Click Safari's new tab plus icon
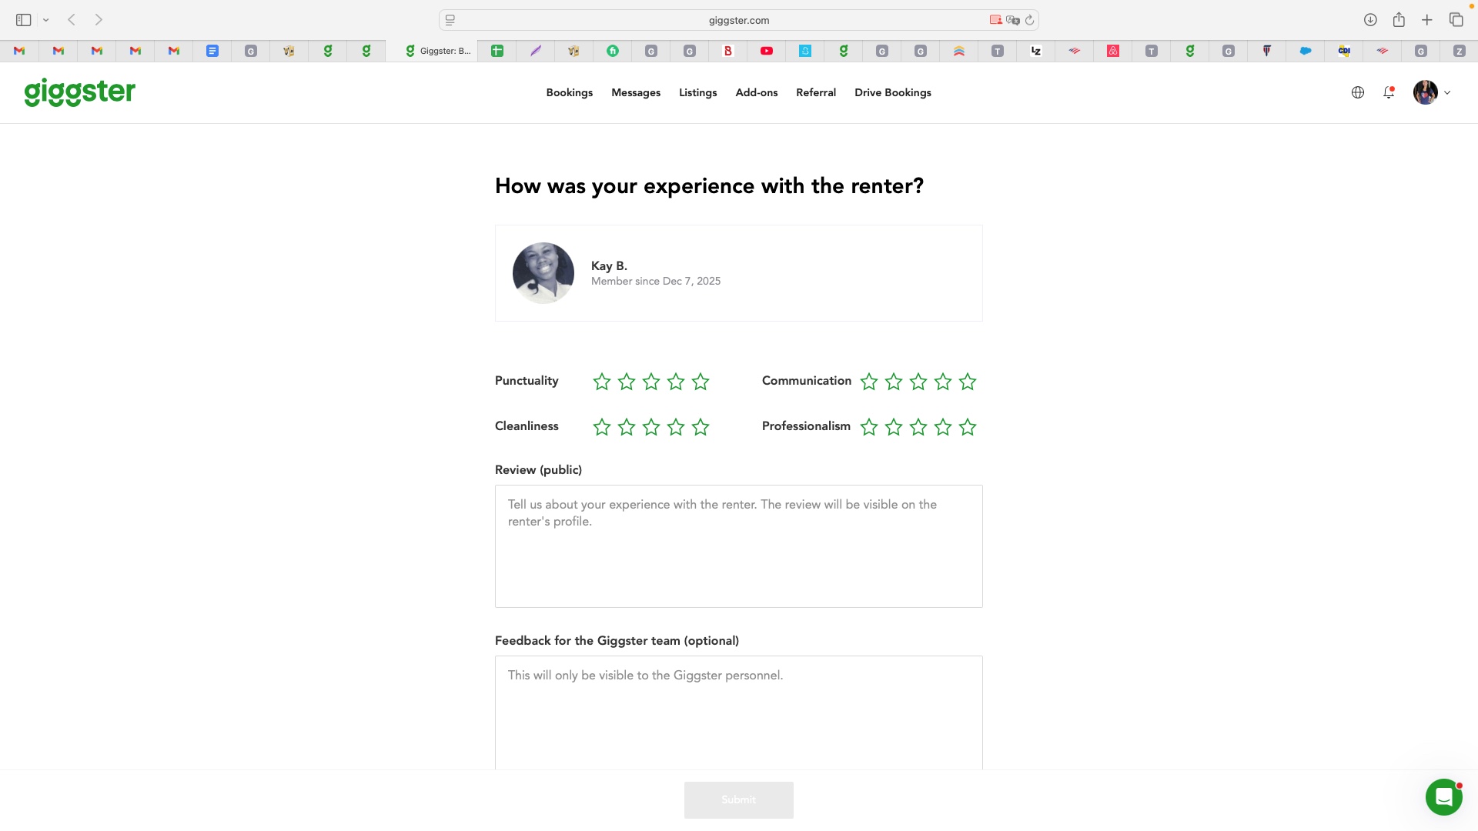The image size is (1478, 831). point(1427,20)
